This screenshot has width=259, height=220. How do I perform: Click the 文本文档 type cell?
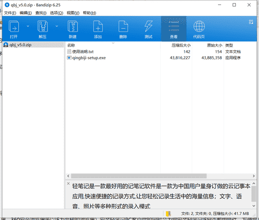point(233,52)
